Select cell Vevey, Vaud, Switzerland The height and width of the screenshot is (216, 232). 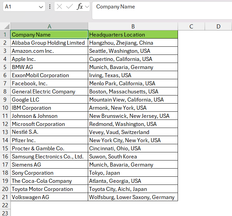pos(133,132)
